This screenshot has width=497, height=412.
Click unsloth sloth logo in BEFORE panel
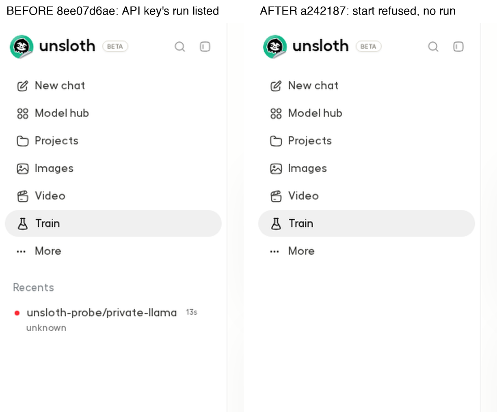click(x=22, y=47)
